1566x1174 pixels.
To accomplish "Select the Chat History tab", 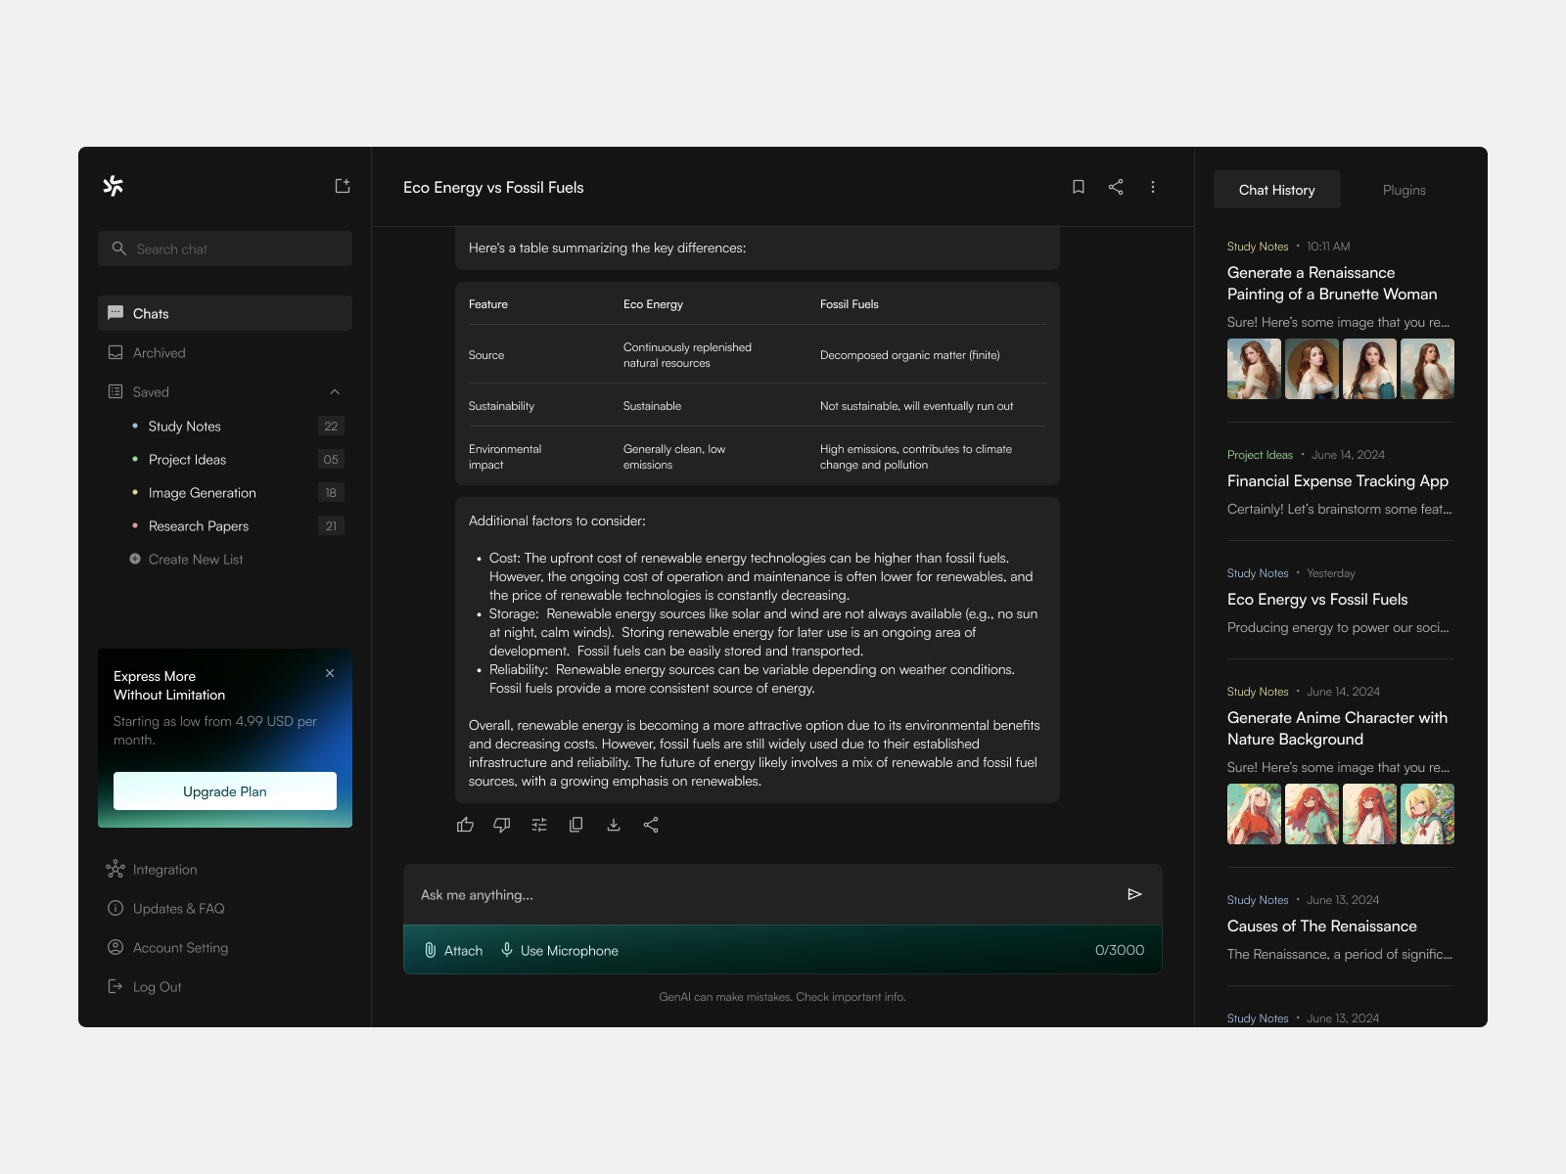I will (x=1276, y=190).
